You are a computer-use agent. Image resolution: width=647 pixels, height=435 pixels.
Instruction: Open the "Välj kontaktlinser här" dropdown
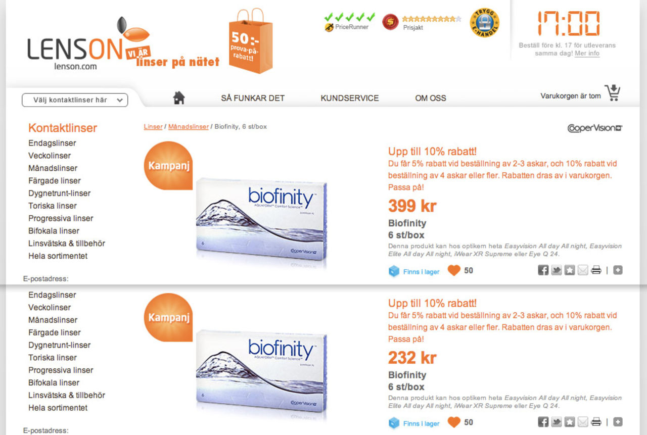pyautogui.click(x=75, y=100)
